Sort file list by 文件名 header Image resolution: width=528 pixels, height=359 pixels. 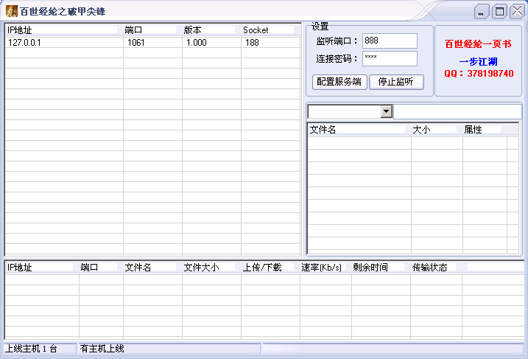pyautogui.click(x=358, y=129)
